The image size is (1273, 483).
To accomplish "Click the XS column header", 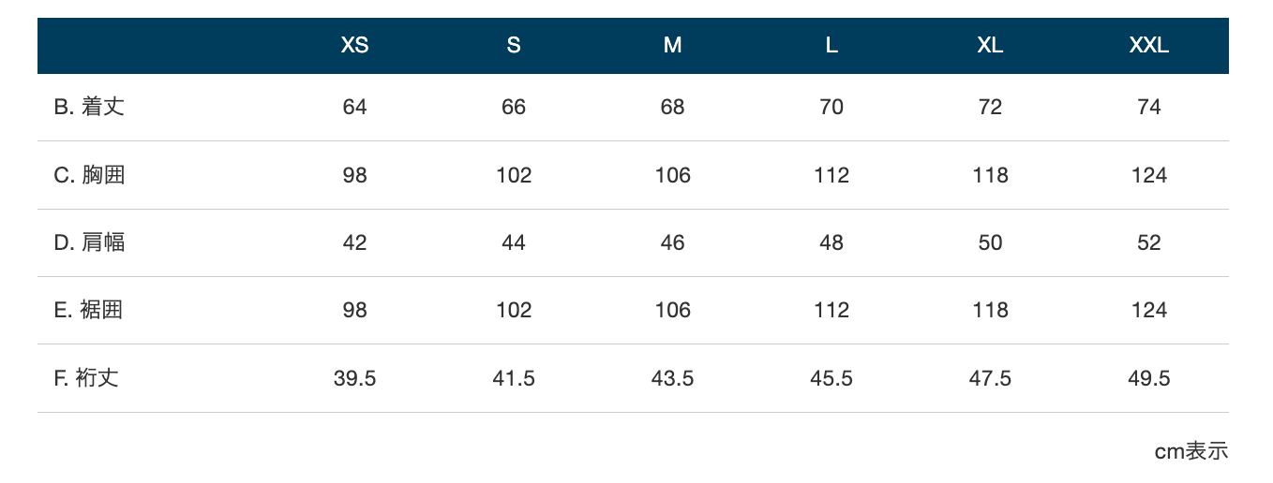I will pos(354,46).
